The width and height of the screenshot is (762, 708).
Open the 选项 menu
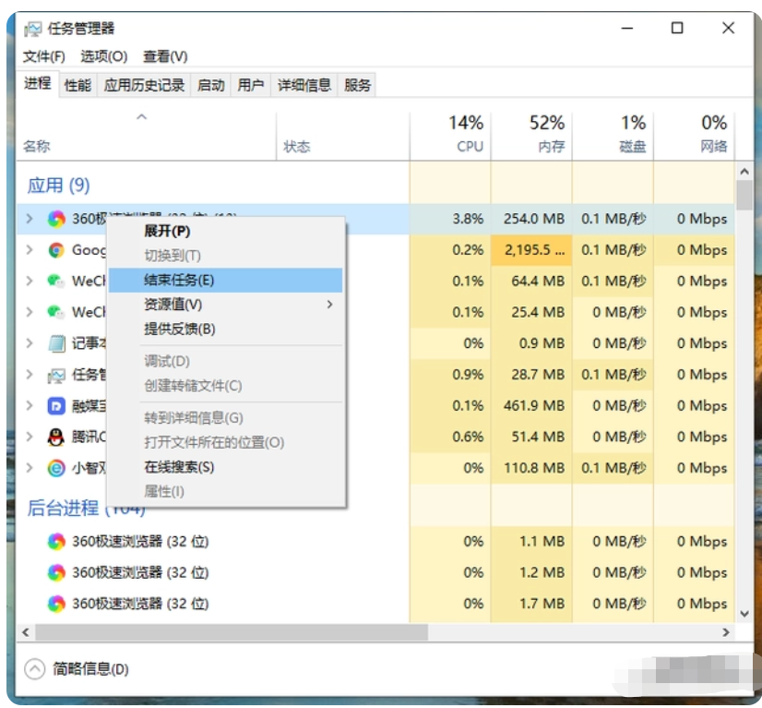click(103, 56)
